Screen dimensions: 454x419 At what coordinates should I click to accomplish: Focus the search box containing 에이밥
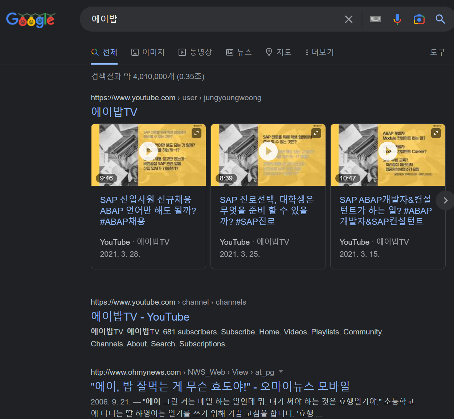click(214, 19)
